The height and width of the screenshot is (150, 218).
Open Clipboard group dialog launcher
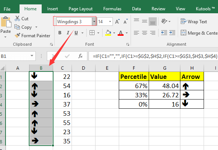click(x=51, y=45)
